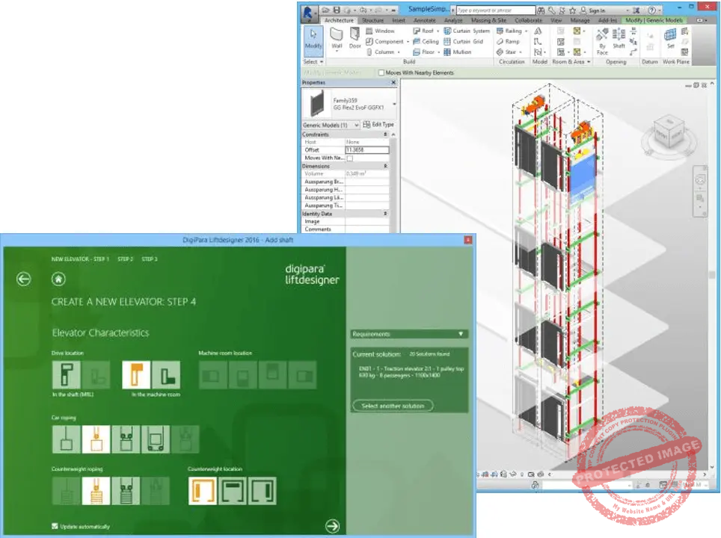This screenshot has width=721, height=538.
Task: Proceed with the next arrow circle
Action: 333,526
